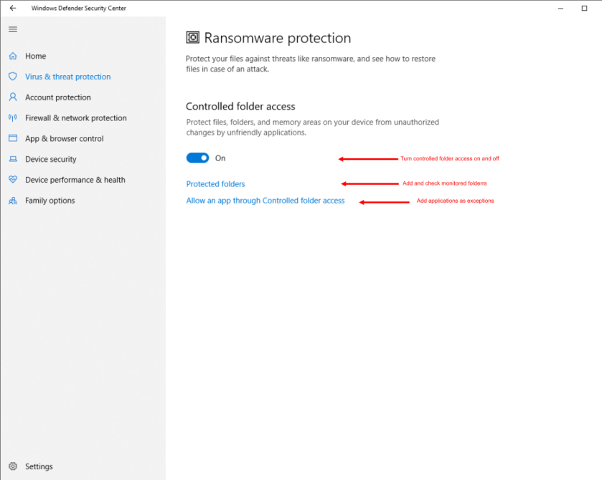Open Allow an app through Controlled folder access
The width and height of the screenshot is (602, 480).
point(265,201)
